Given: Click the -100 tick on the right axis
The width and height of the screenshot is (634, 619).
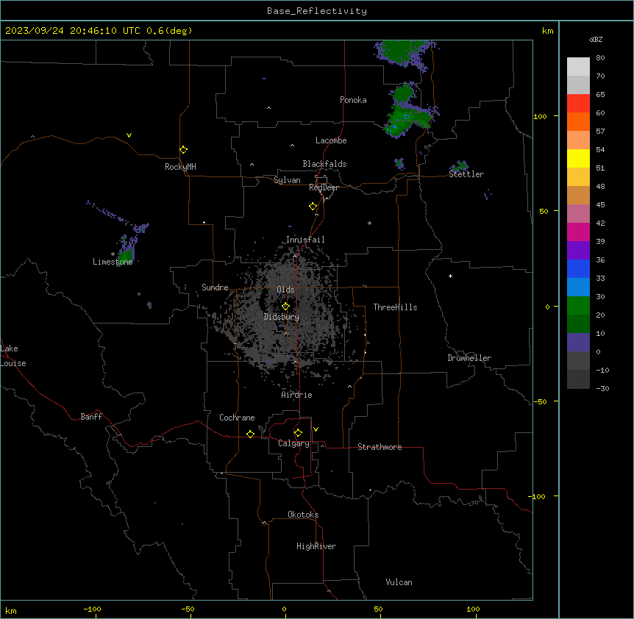Looking at the screenshot, I should tap(538, 496).
